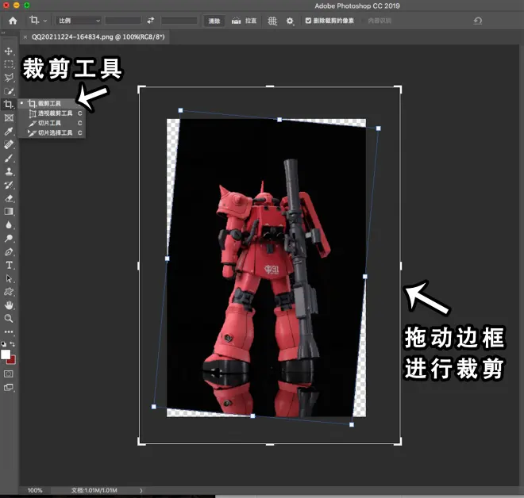The width and height of the screenshot is (524, 498).
Task: Select the Frame tool
Action: 9,118
